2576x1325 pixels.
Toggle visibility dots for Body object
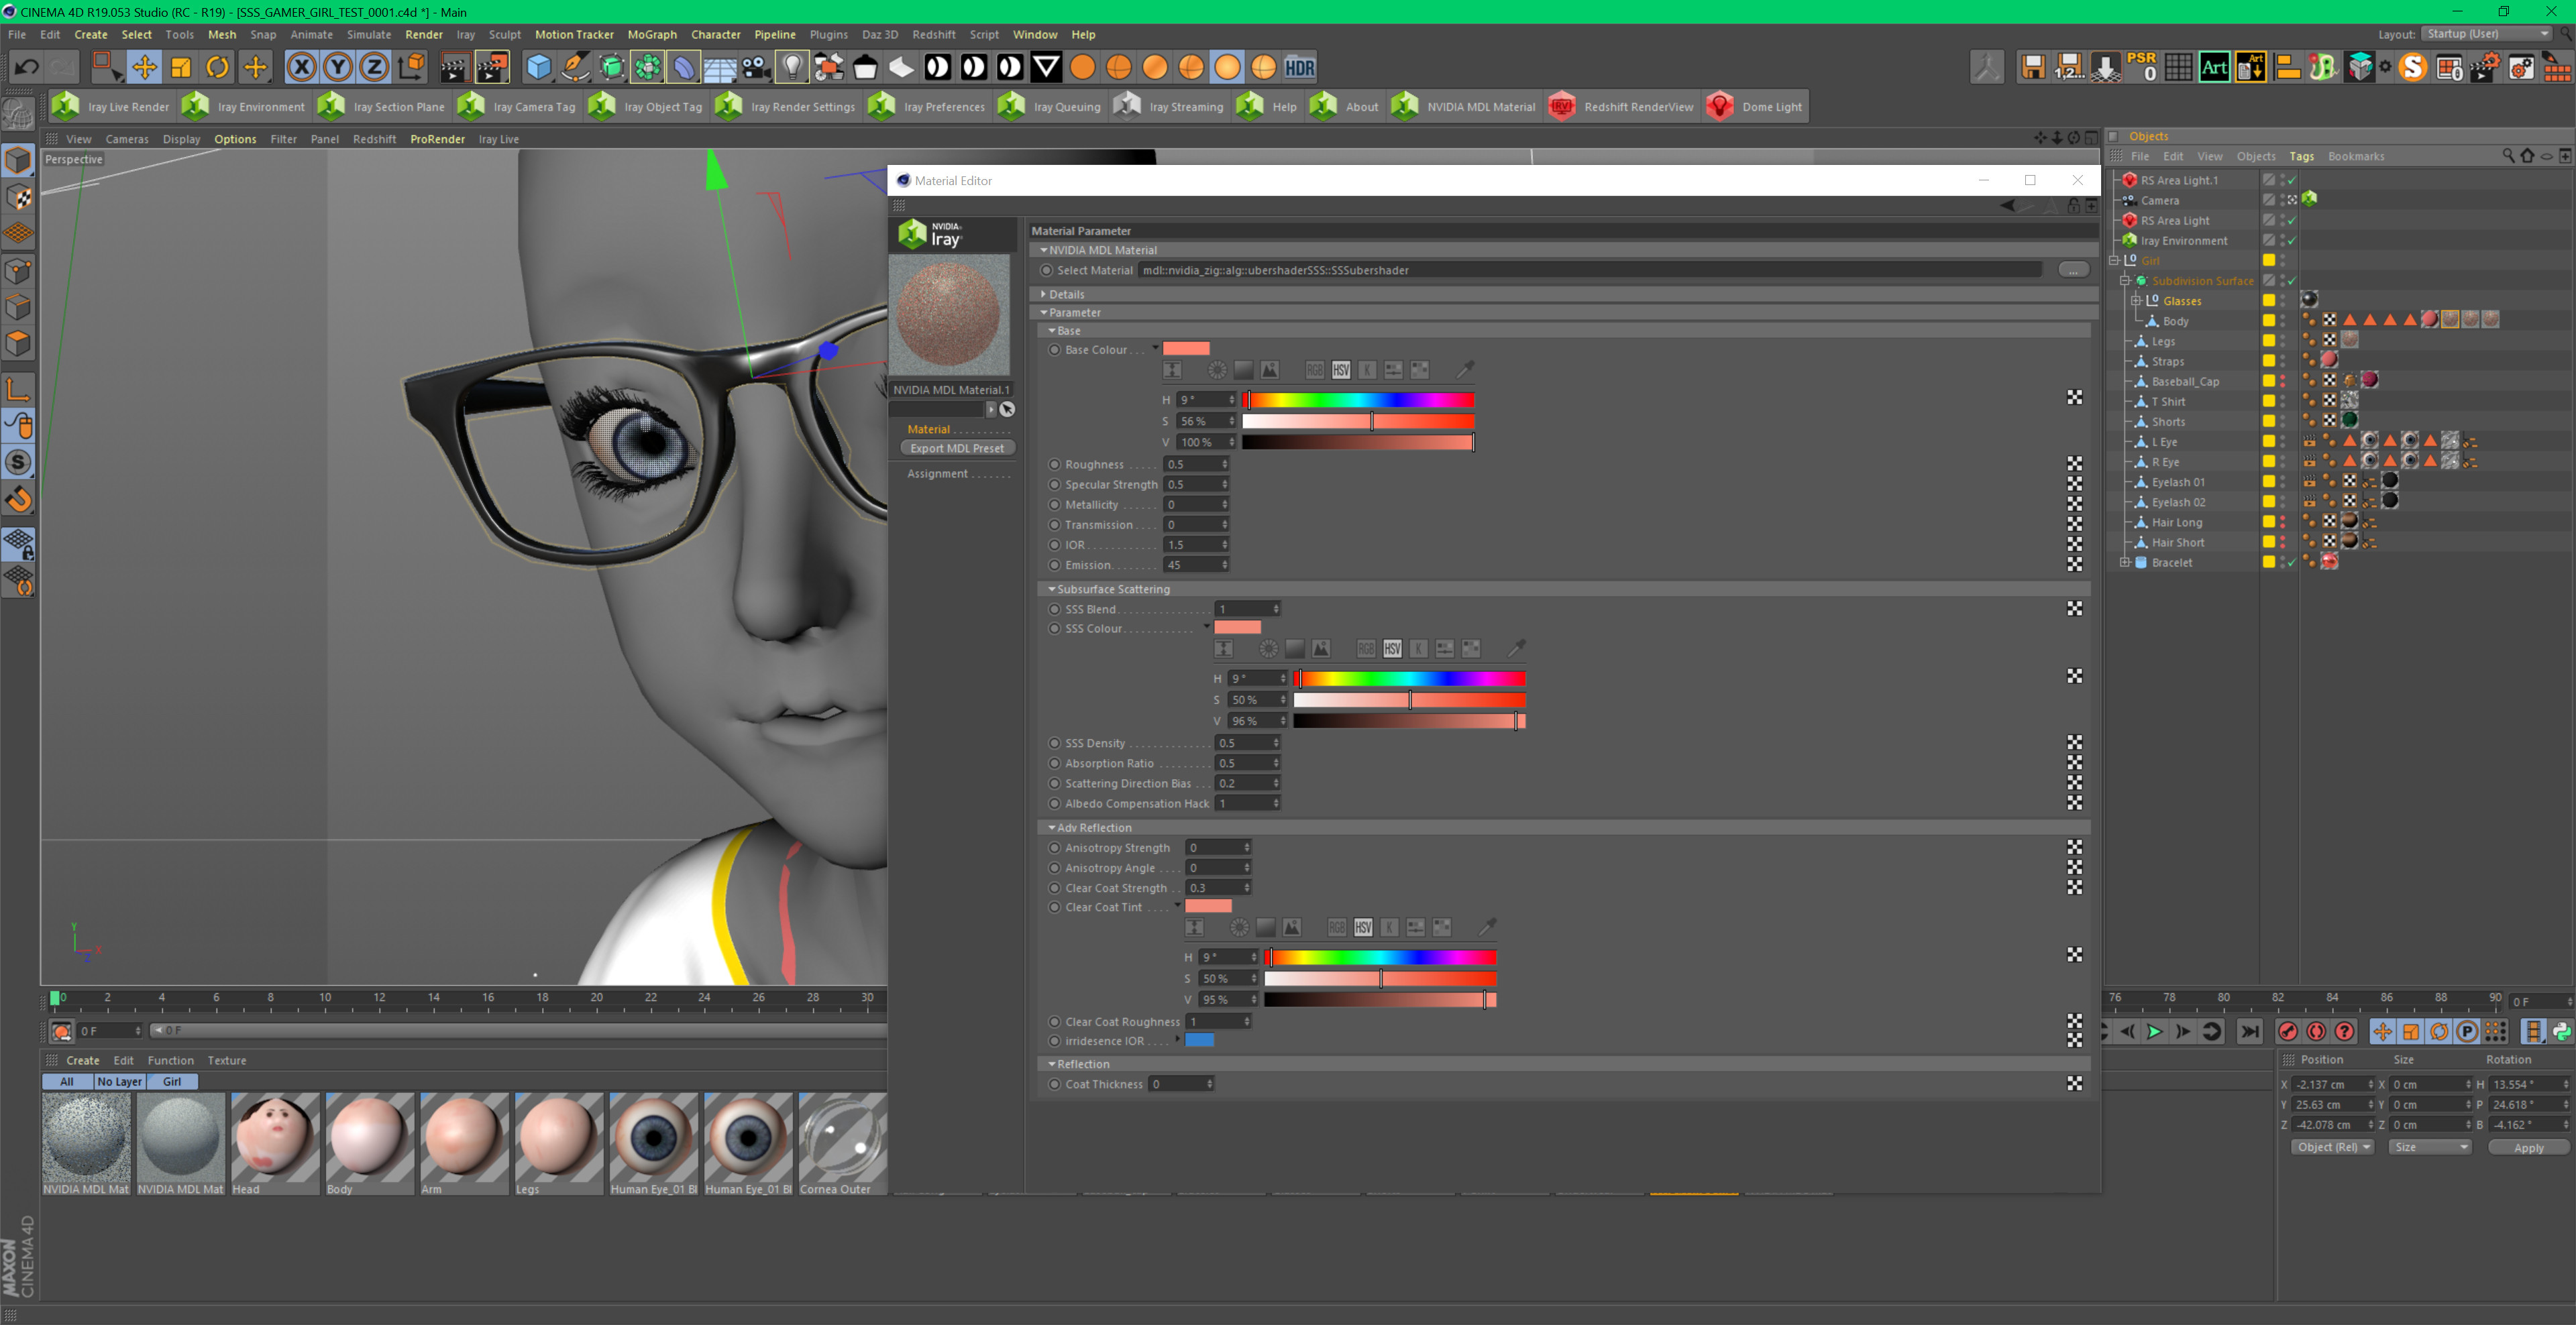point(2282,321)
